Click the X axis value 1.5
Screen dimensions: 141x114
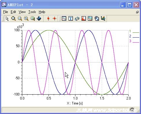pos(102,98)
